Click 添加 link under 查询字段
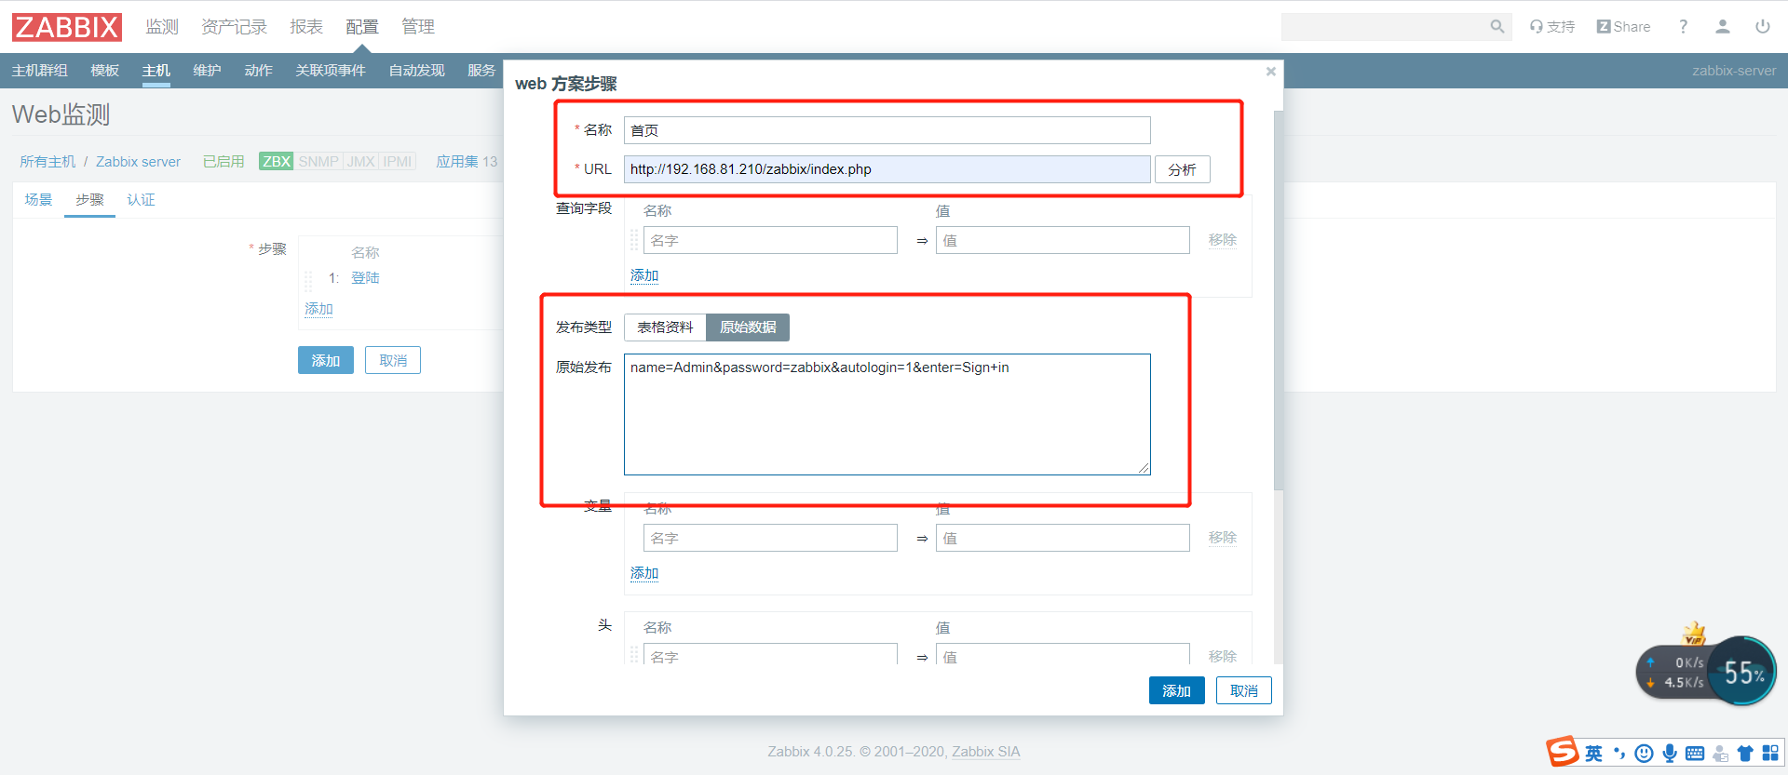This screenshot has width=1788, height=775. pyautogui.click(x=644, y=275)
